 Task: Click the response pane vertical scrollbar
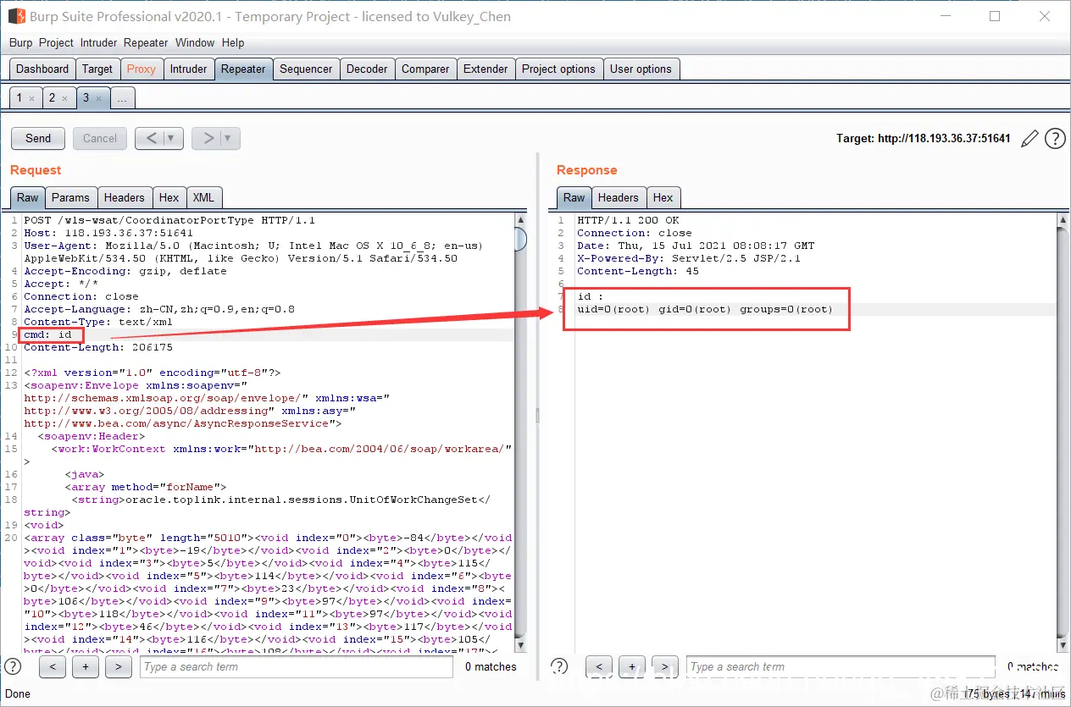click(x=1063, y=432)
